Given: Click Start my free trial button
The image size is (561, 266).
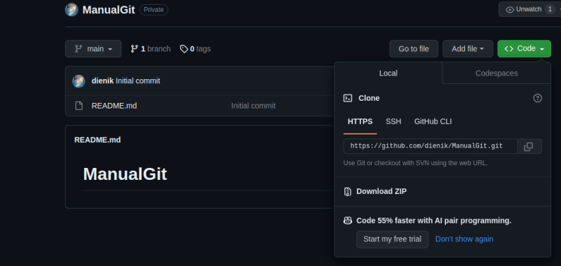Looking at the screenshot, I should click(x=392, y=239).
